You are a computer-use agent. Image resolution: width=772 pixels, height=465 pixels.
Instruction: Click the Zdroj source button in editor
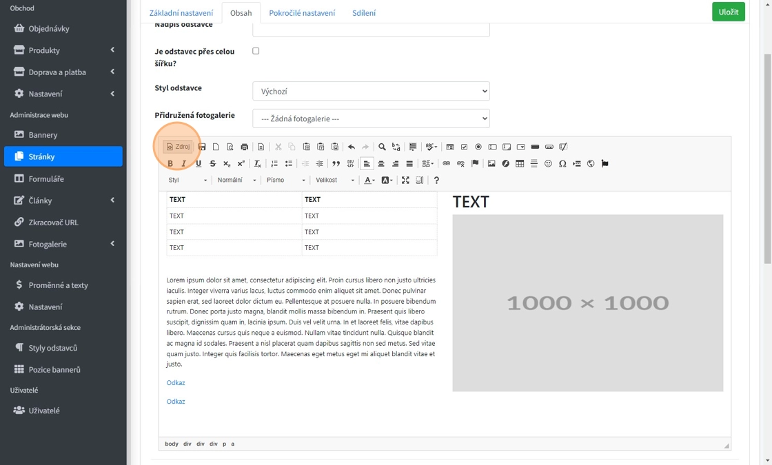pos(178,147)
